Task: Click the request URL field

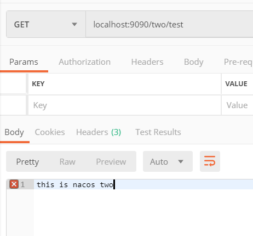Action: pyautogui.click(x=169, y=24)
